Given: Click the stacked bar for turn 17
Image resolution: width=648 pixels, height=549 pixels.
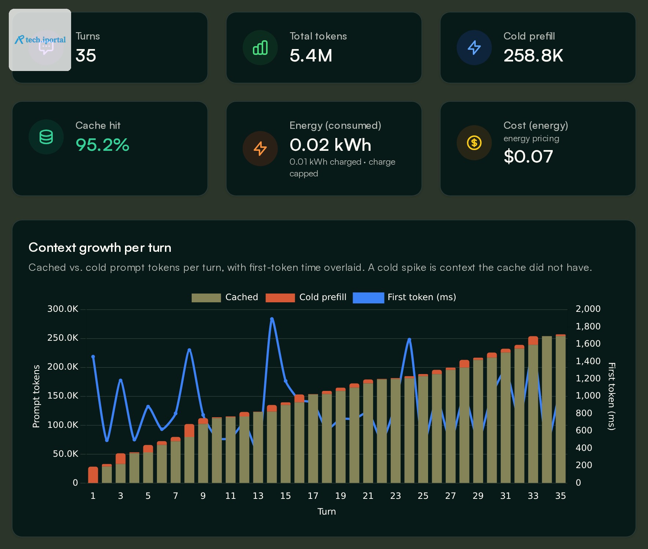Looking at the screenshot, I should coord(313,438).
